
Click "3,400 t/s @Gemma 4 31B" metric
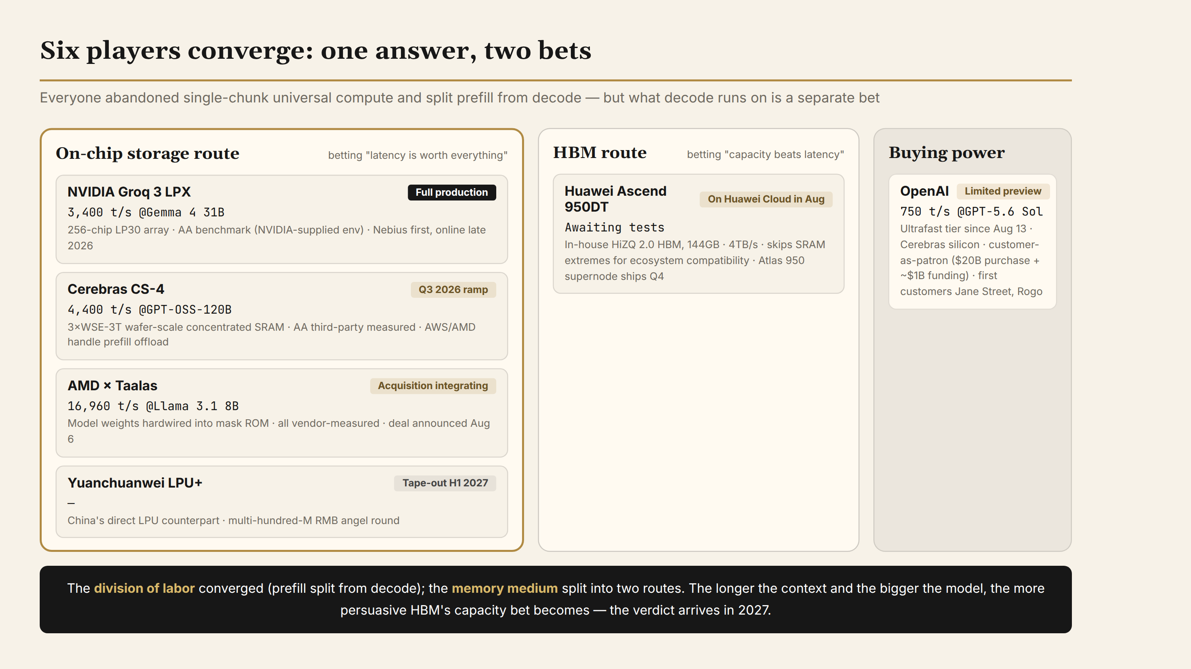click(x=146, y=212)
